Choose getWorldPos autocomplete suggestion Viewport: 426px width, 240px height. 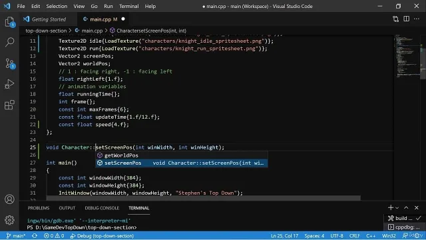(182, 155)
